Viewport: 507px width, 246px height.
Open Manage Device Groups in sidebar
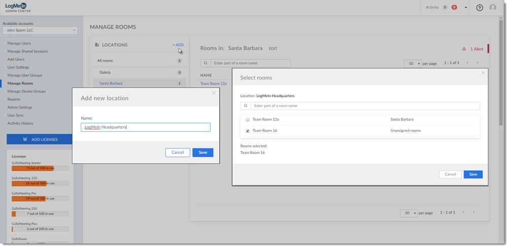tap(26, 91)
